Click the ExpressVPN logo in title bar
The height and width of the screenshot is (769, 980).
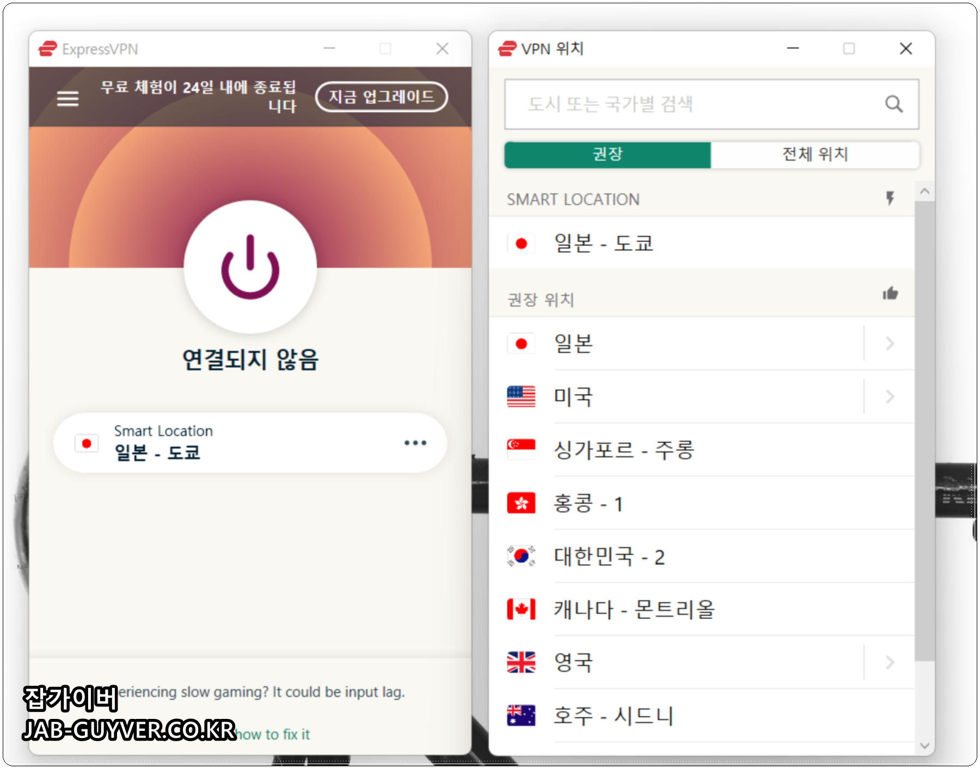tap(47, 49)
